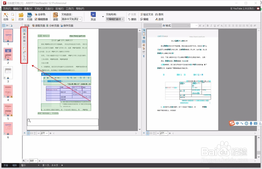Click 编辑 (Edit) in the main toolbar
Screen dimensions: 262x169
144,19
